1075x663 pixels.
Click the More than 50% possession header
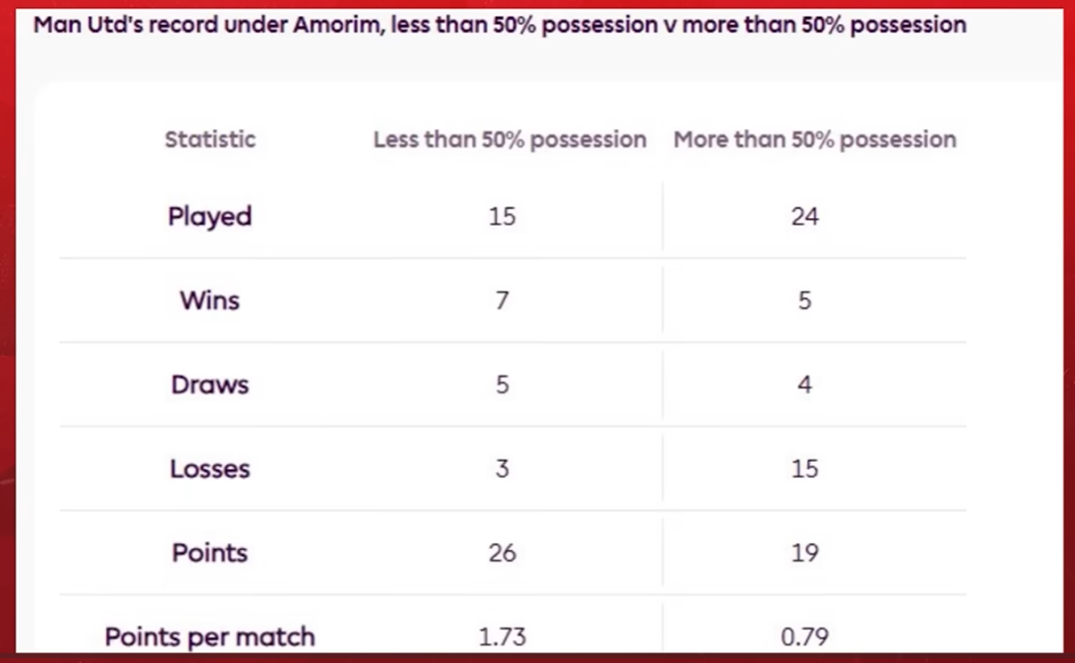[814, 140]
